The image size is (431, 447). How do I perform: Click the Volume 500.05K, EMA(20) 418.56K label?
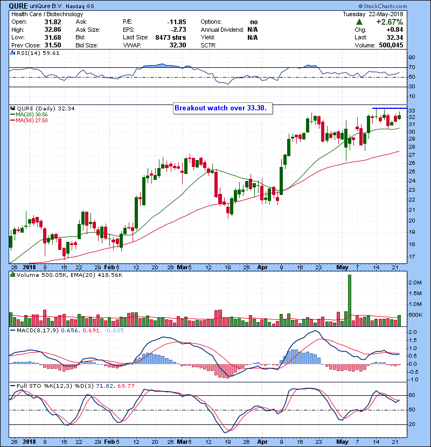coord(69,275)
